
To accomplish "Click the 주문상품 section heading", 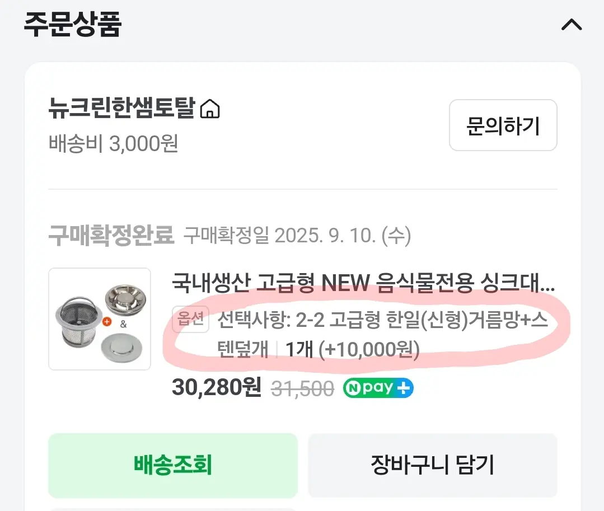I will click(x=72, y=24).
